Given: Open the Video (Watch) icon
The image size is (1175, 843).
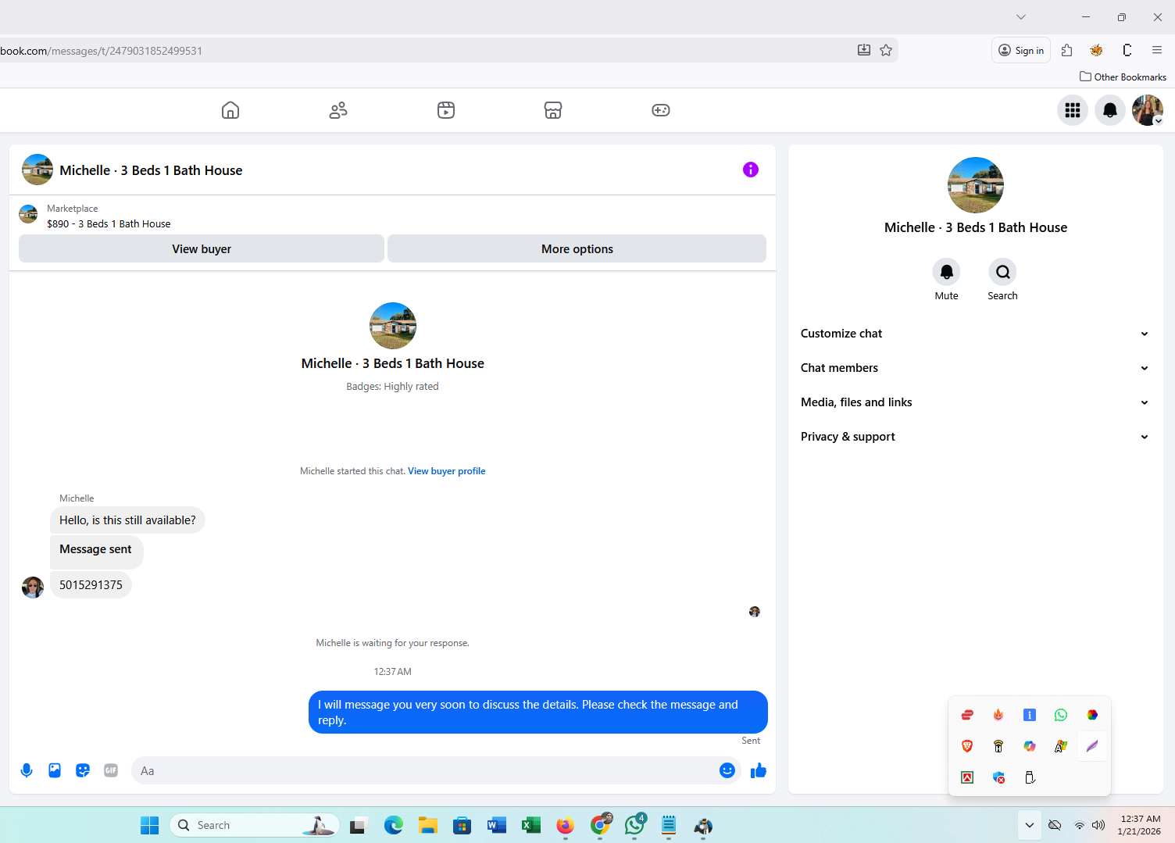Looking at the screenshot, I should tap(446, 110).
